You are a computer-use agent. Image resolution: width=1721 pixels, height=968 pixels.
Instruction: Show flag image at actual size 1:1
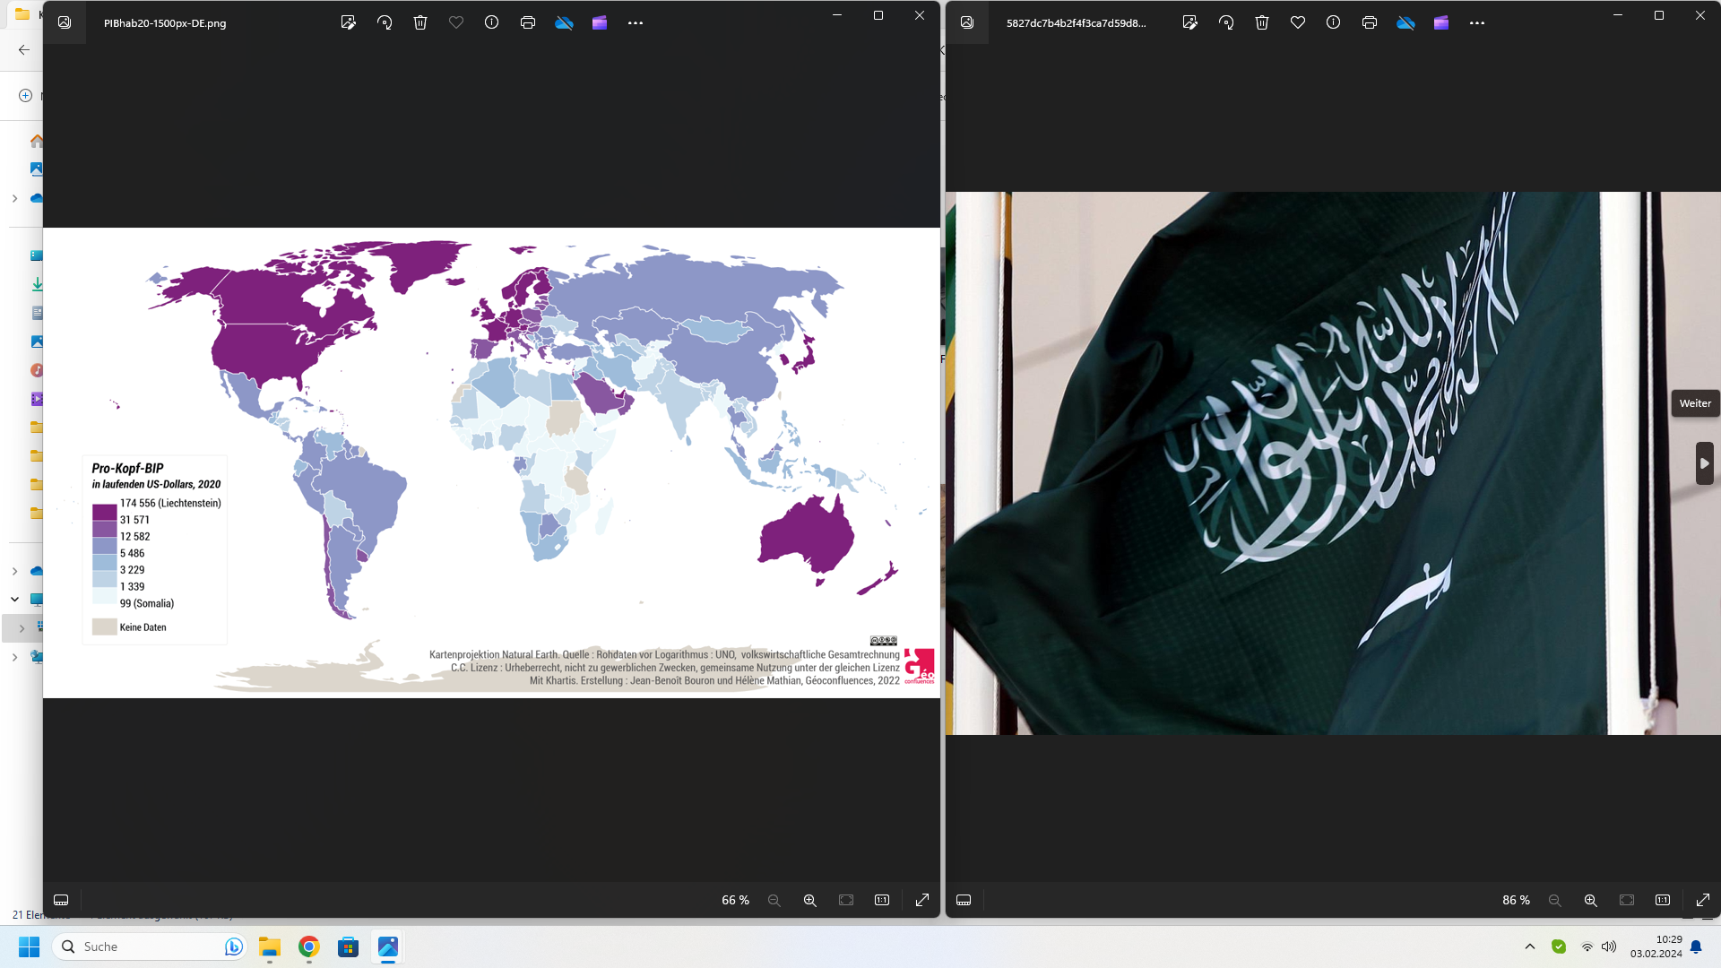tap(1663, 900)
